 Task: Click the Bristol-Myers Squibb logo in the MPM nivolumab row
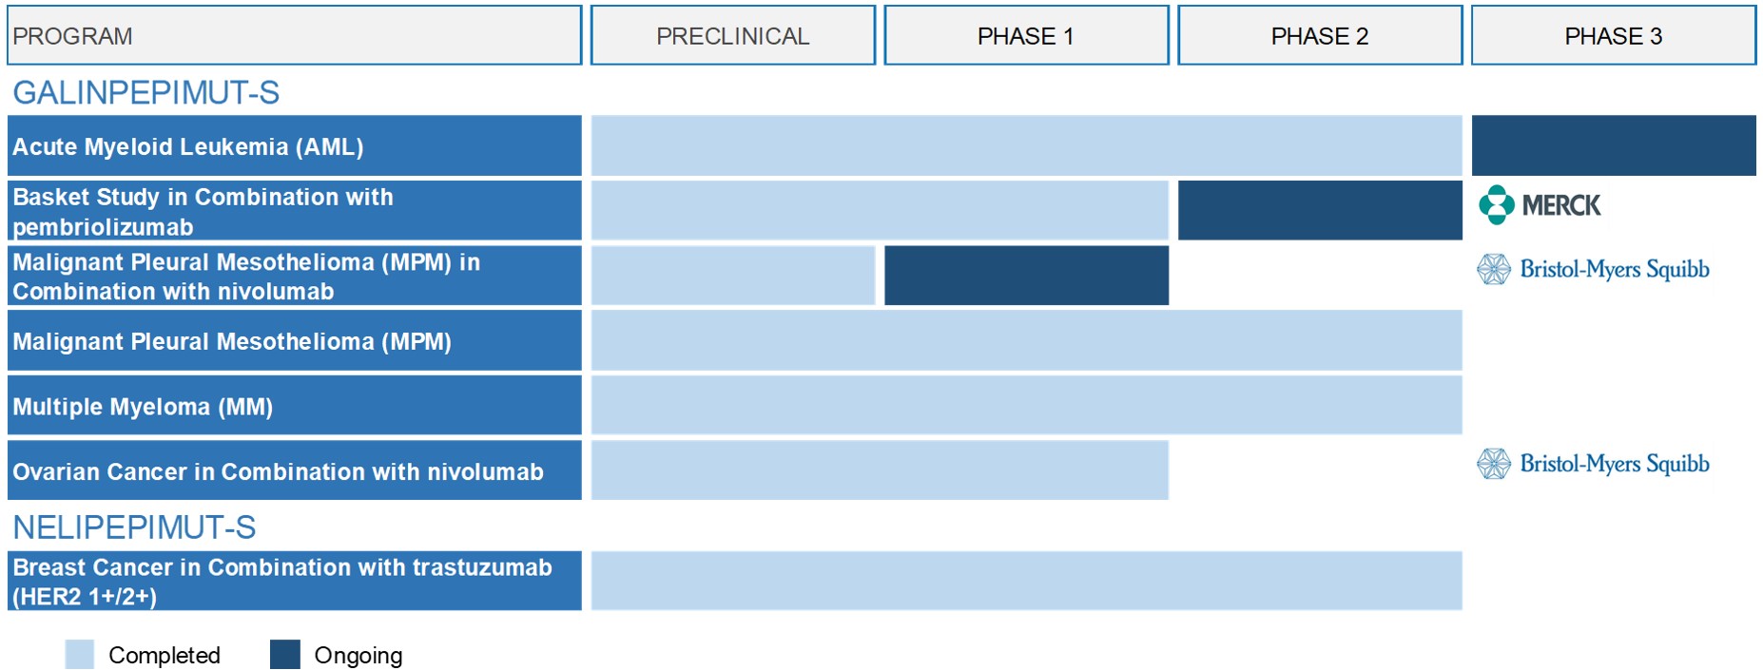1593,270
